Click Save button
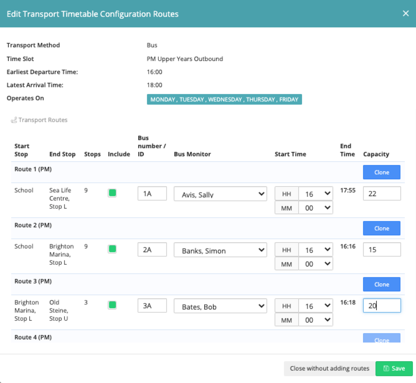416x383 pixels. tap(394, 368)
